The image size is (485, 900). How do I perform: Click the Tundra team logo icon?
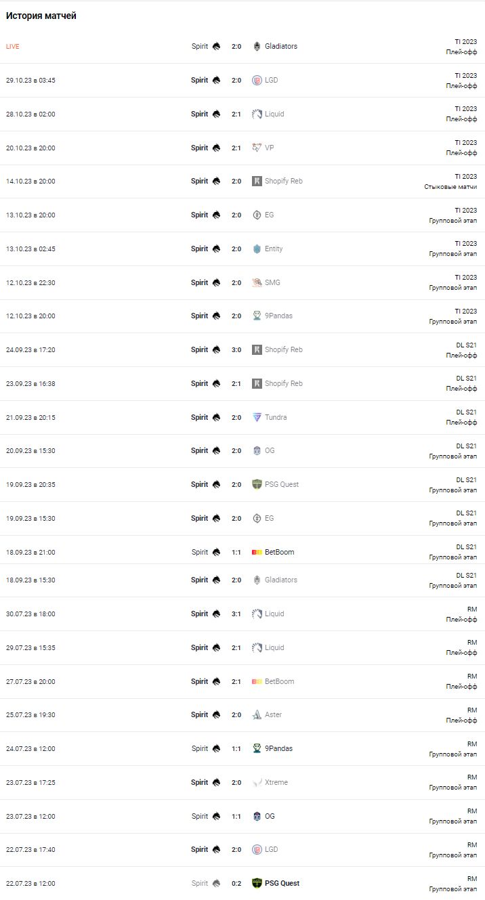pos(257,418)
